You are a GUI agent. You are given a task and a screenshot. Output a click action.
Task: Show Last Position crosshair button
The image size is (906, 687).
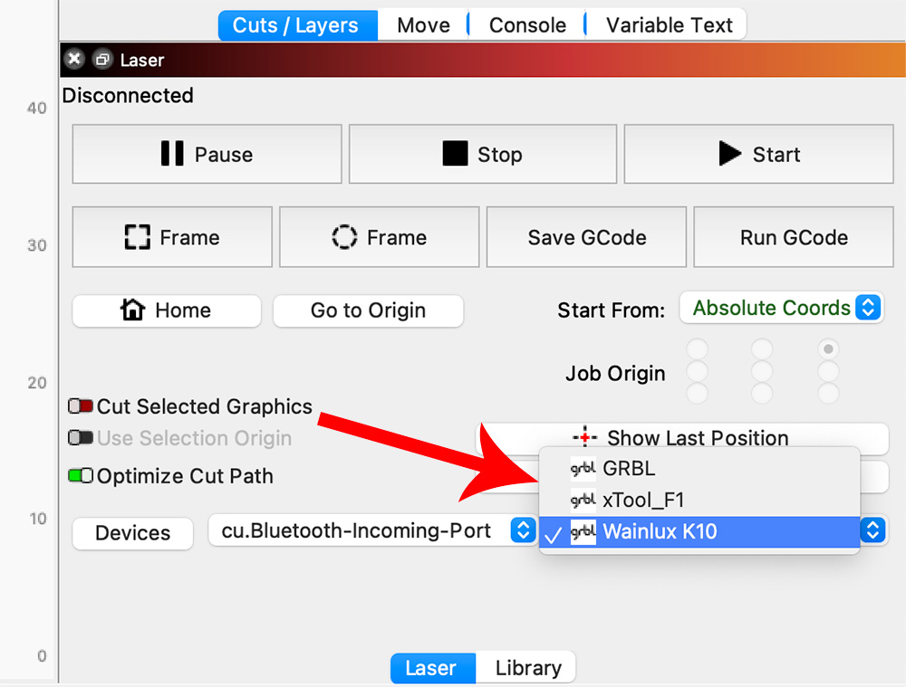tap(681, 438)
